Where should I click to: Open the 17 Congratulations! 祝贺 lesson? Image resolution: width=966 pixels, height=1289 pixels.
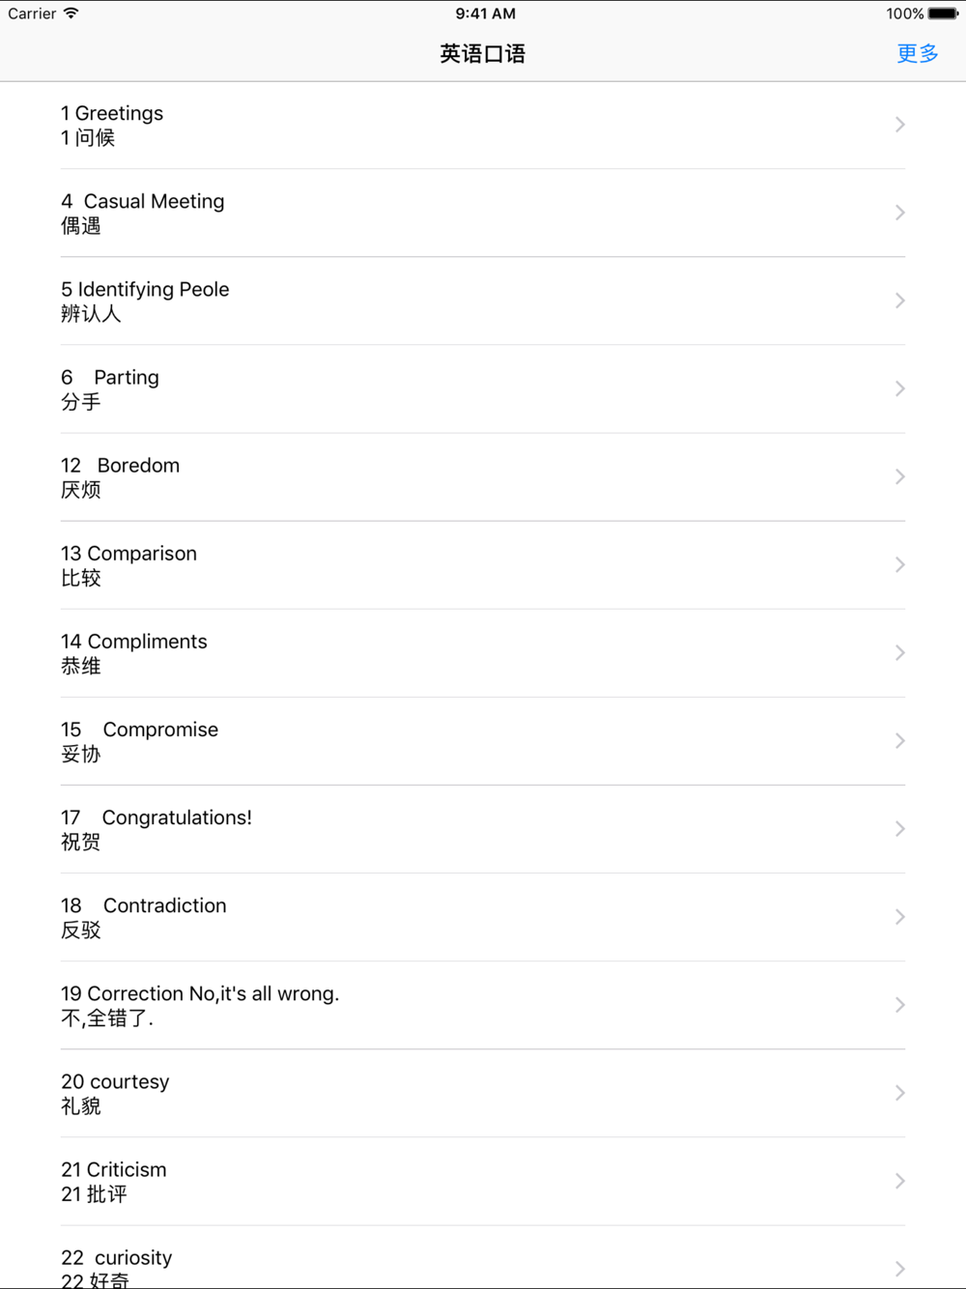pyautogui.click(x=483, y=829)
